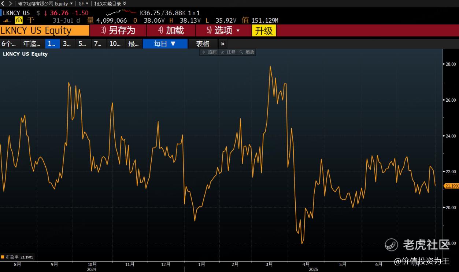Click the 18.00 axis label
This screenshot has width=459, height=272.
tap(451, 243)
